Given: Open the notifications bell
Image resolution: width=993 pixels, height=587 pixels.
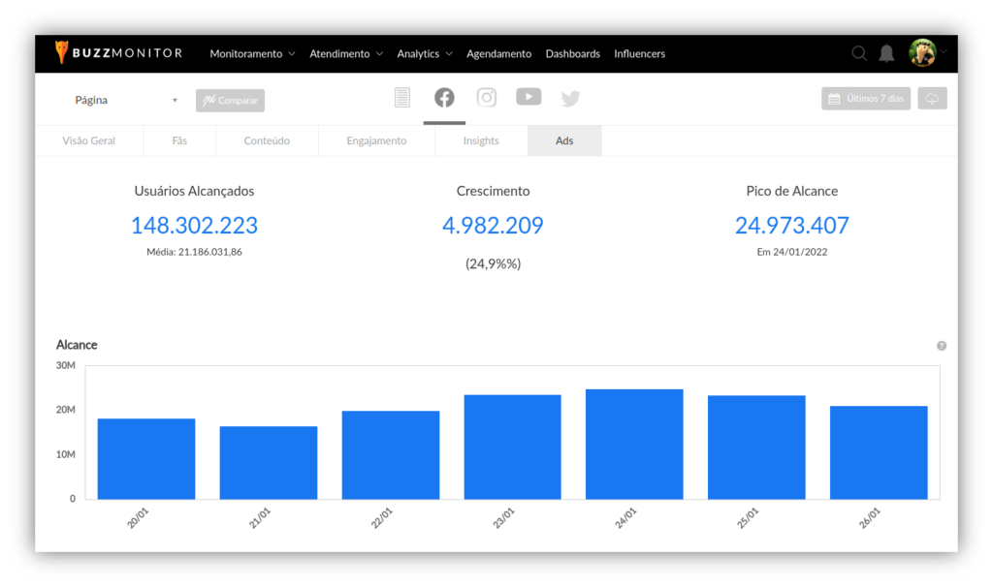Looking at the screenshot, I should [x=886, y=53].
